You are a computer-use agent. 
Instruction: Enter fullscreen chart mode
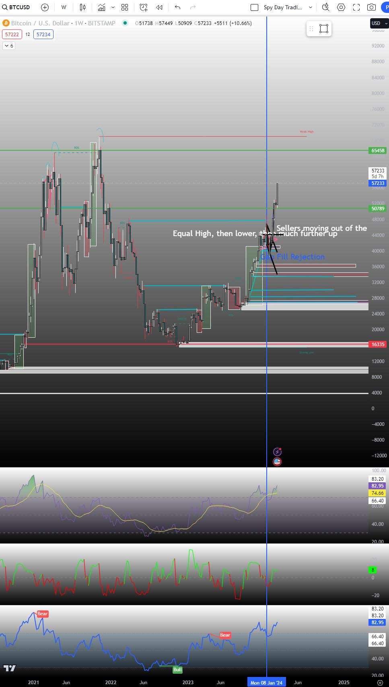356,7
